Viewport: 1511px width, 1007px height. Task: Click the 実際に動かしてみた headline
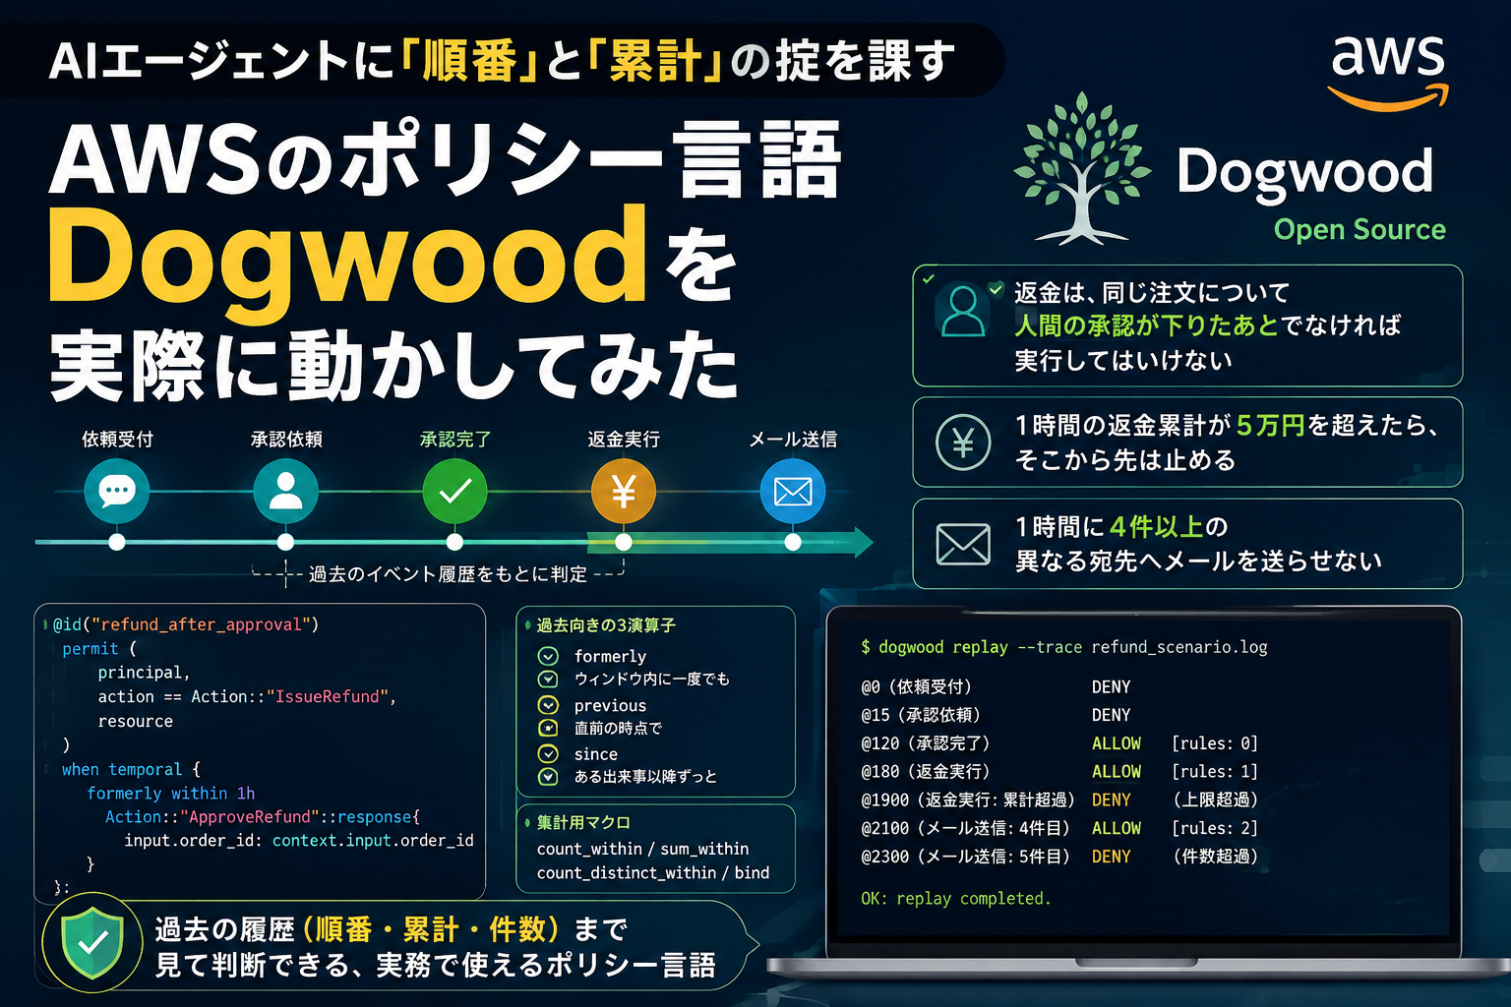pyautogui.click(x=393, y=364)
